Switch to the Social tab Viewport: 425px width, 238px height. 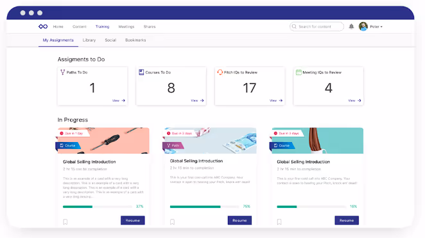[110, 40]
